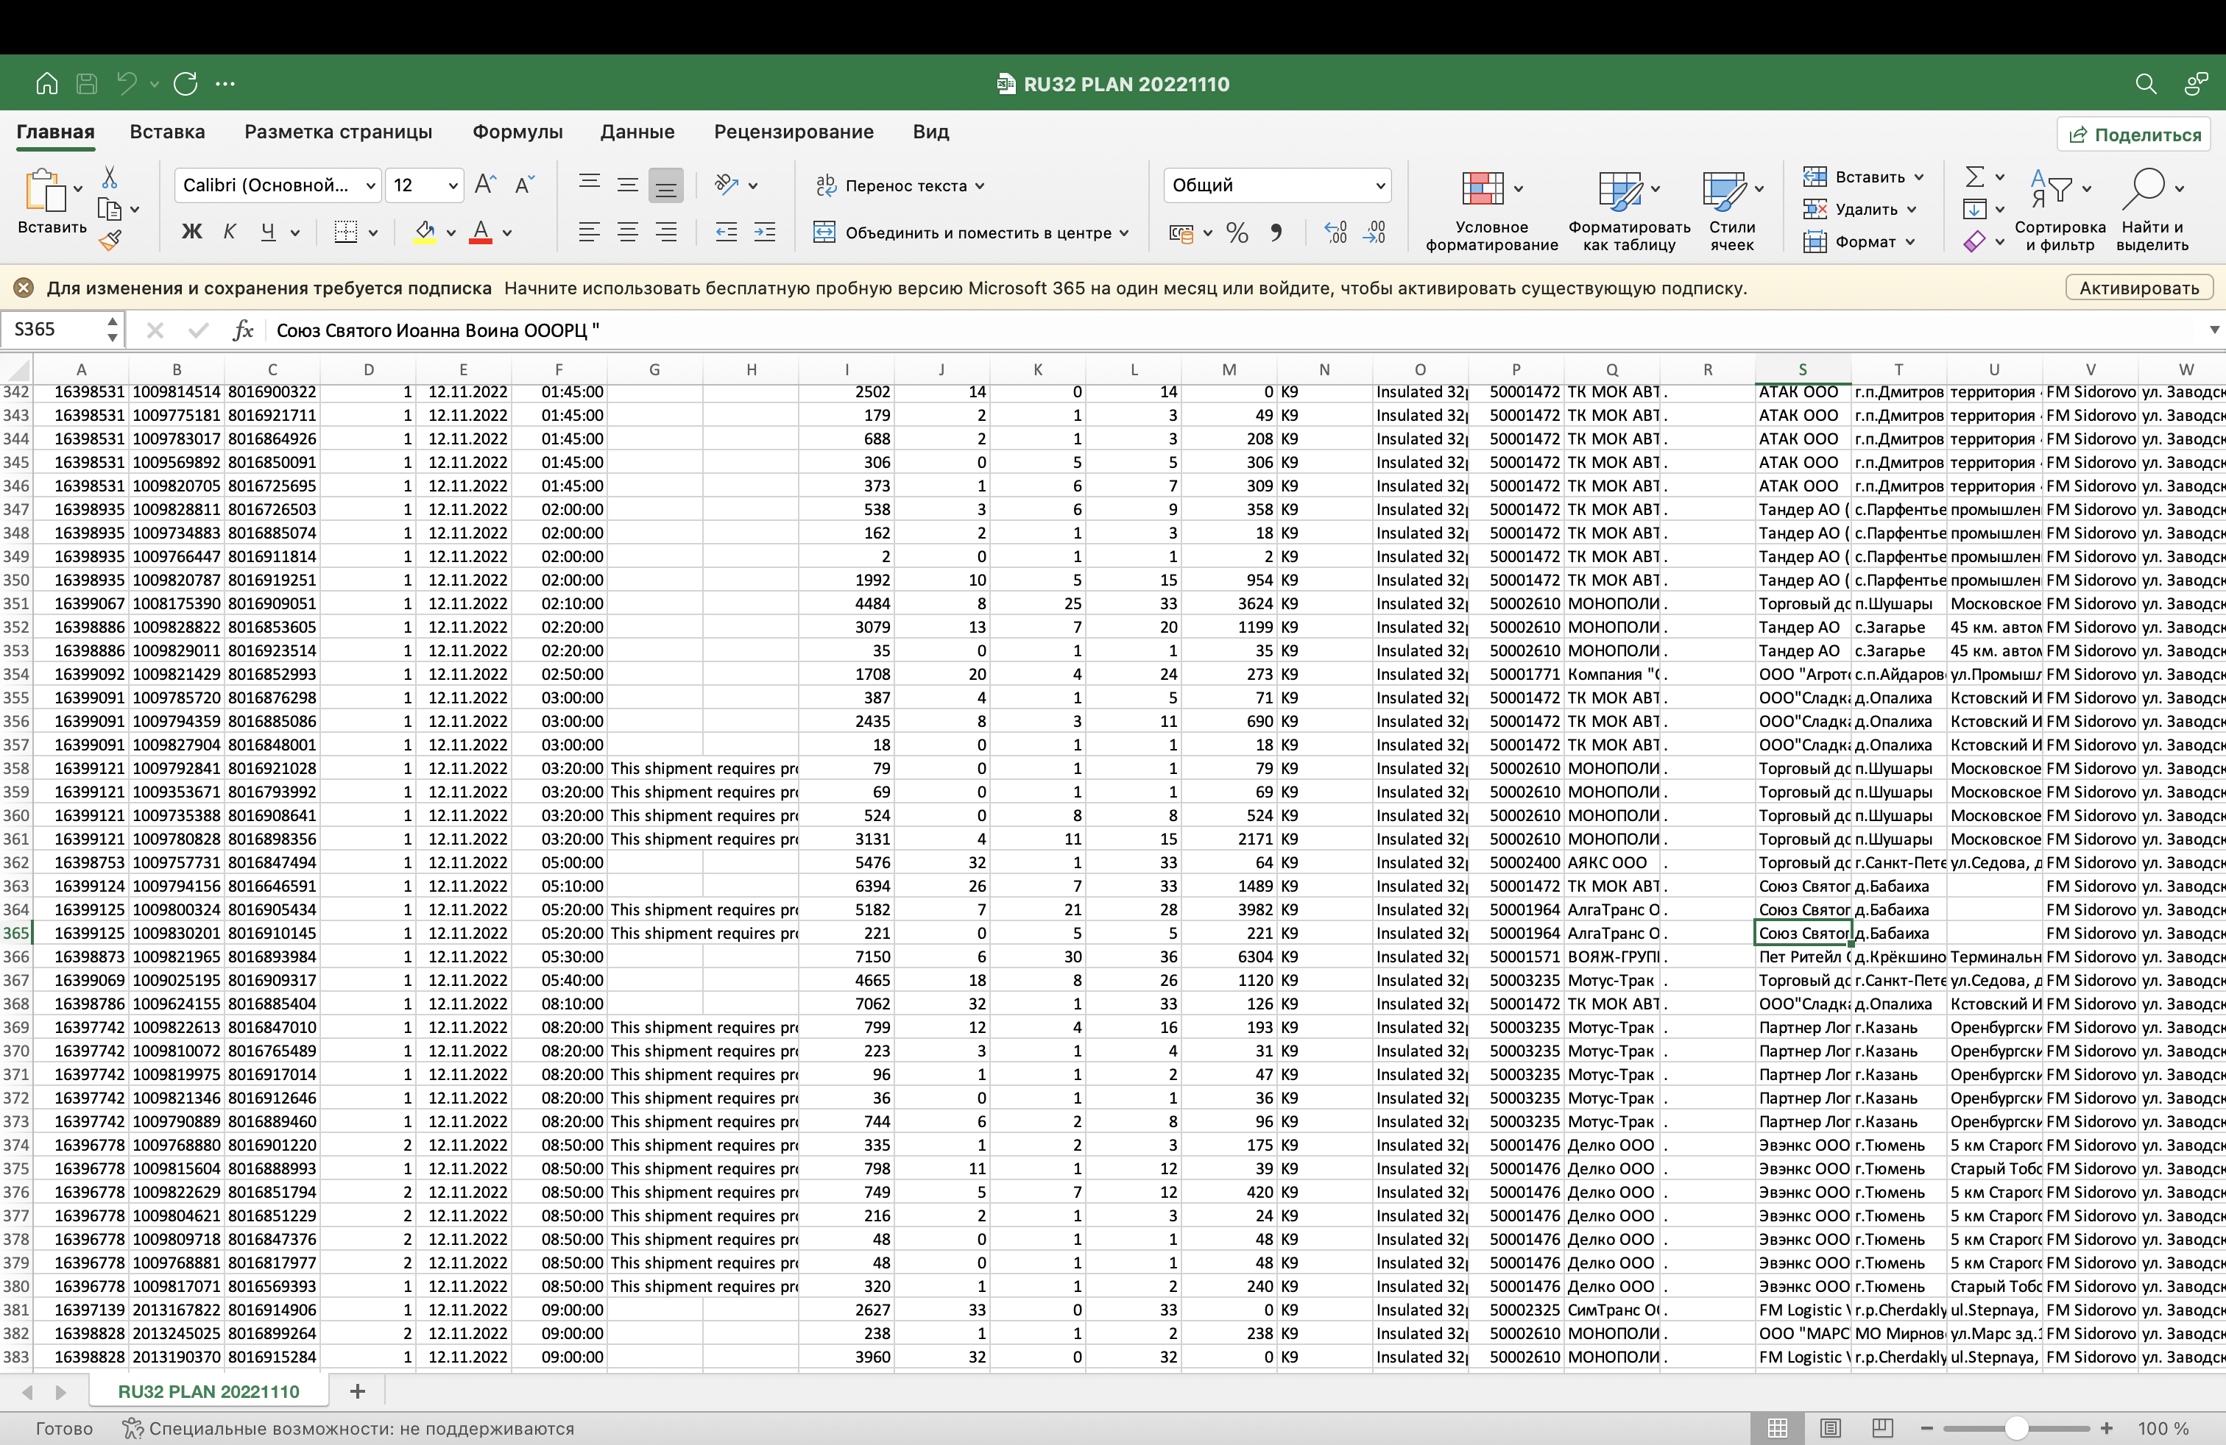Viewport: 2226px width, 1445px height.
Task: Add a new sheet with plus button
Action: coord(357,1391)
